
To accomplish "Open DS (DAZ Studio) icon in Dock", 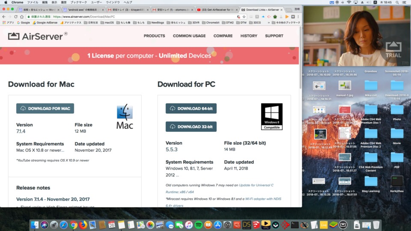I will tap(247, 225).
